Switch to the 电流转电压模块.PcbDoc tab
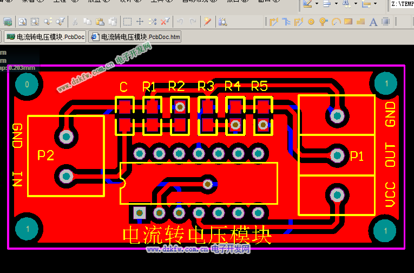The width and height of the screenshot is (414, 273). click(45, 37)
